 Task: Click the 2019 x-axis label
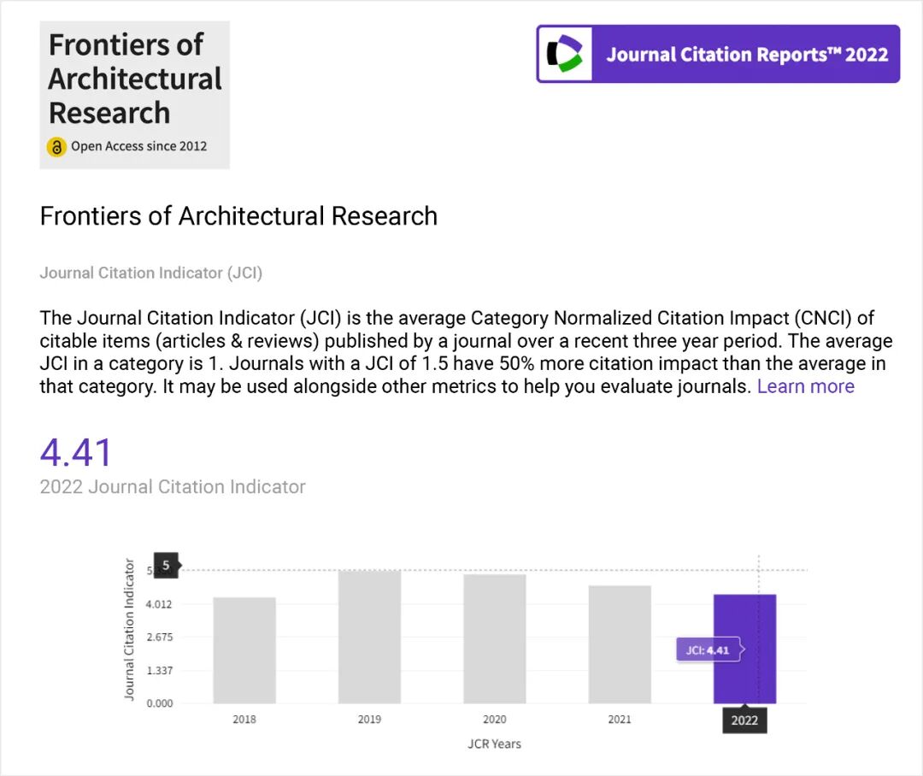[370, 719]
